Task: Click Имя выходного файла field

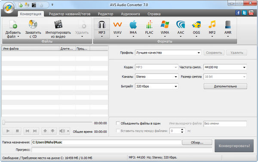Action: point(225,123)
